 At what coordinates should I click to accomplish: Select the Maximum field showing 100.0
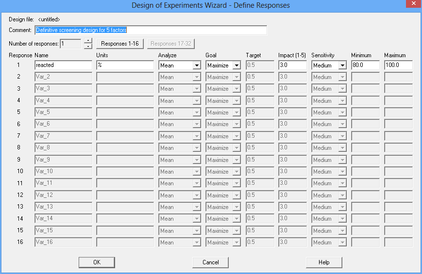pyautogui.click(x=398, y=65)
